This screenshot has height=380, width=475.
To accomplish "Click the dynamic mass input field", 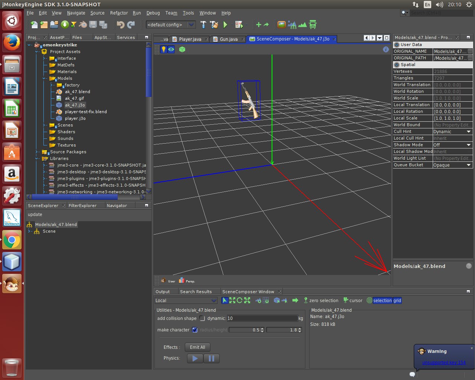I will click(x=262, y=318).
